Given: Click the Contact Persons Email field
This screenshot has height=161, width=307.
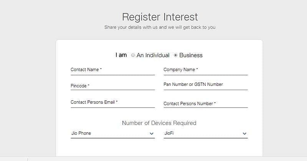Looking at the screenshot, I should pyautogui.click(x=112, y=103).
